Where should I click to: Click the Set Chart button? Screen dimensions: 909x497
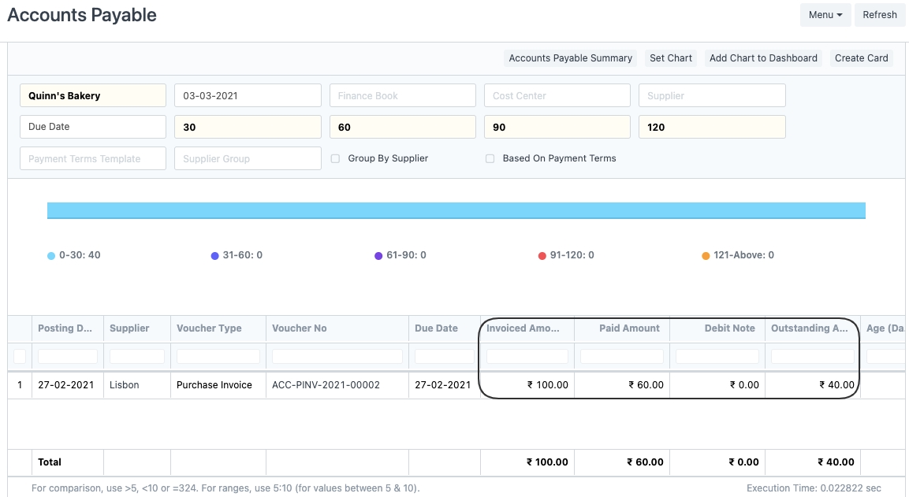[x=670, y=58]
